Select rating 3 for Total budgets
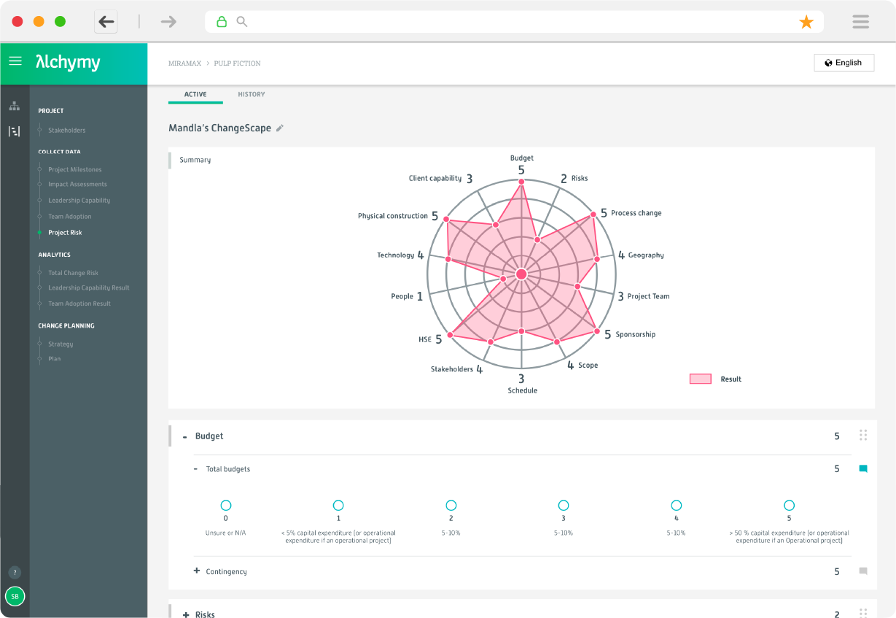Viewport: 896px width, 618px height. coord(564,505)
